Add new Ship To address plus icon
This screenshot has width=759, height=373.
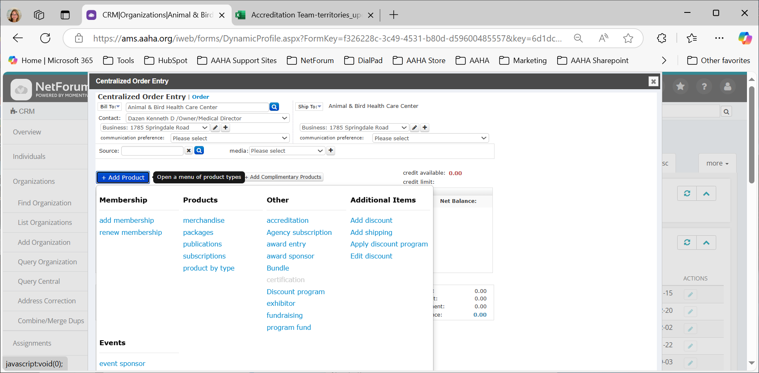pos(425,128)
